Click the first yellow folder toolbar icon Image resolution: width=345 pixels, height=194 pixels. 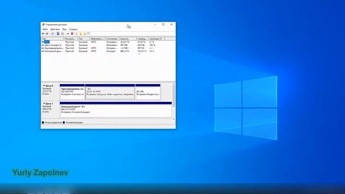[80, 33]
